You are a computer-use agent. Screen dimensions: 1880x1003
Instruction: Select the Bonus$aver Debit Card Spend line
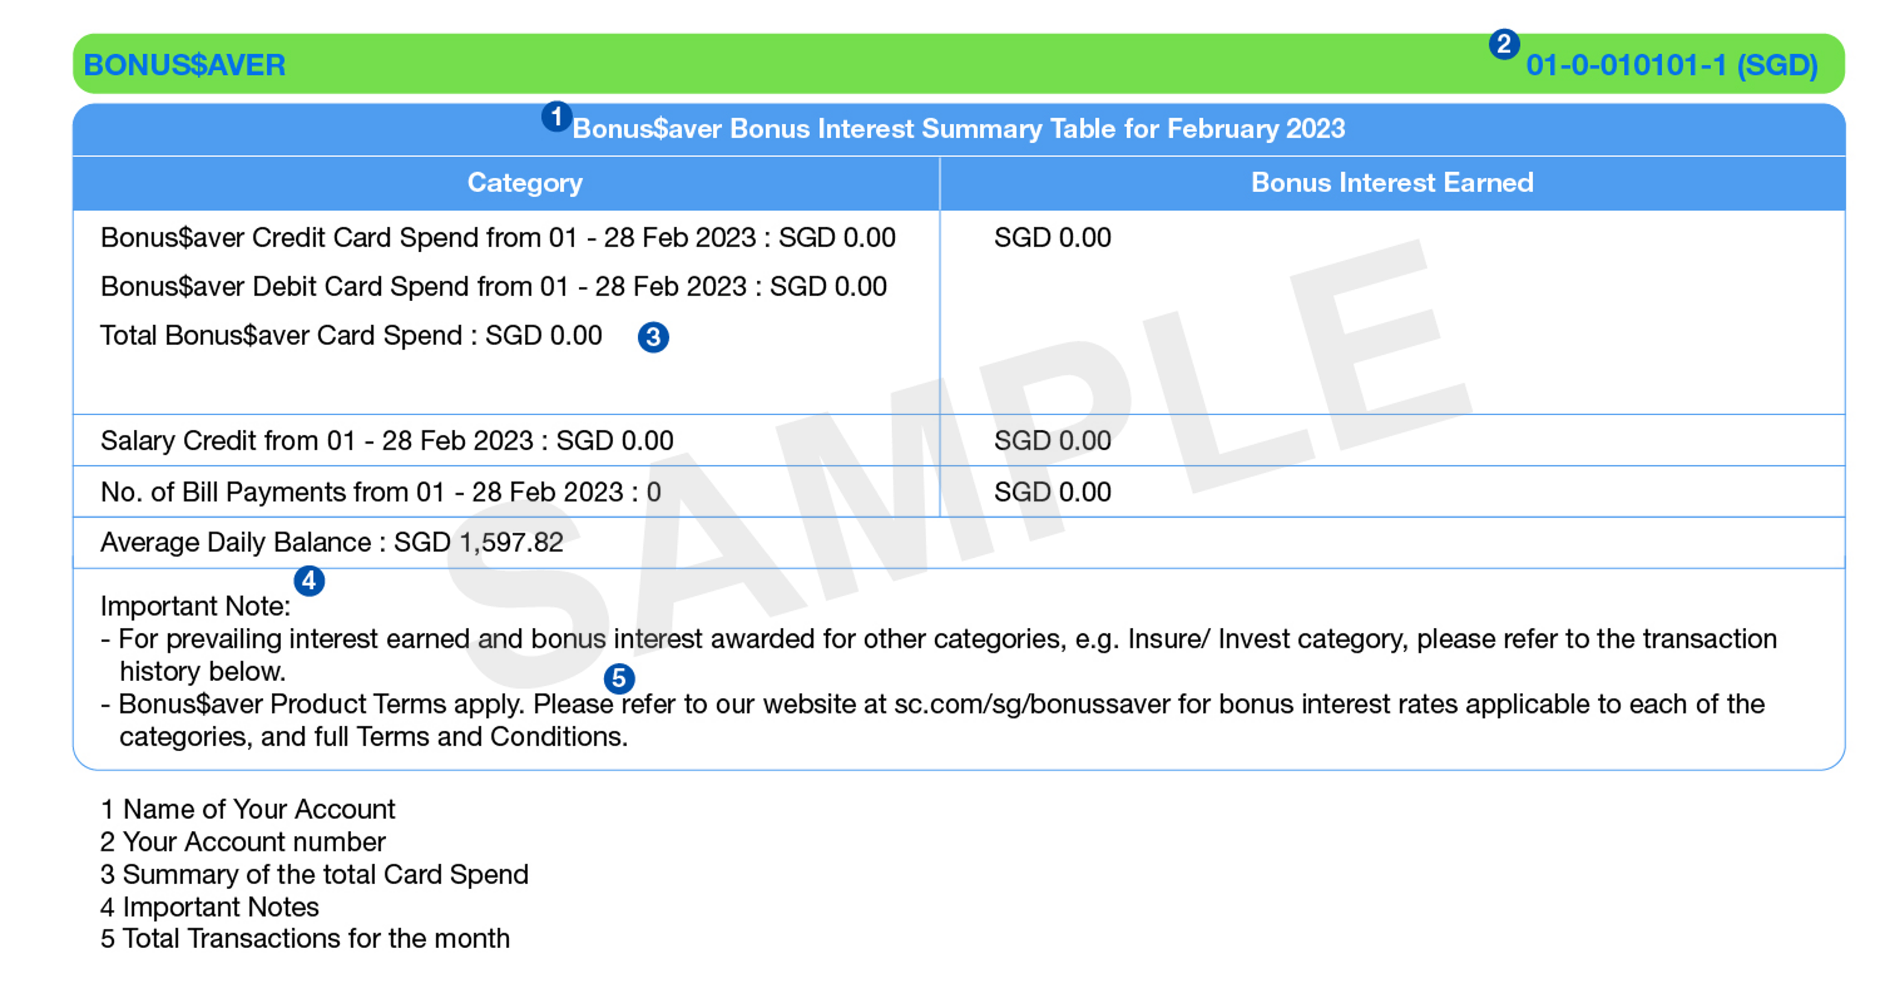493,286
